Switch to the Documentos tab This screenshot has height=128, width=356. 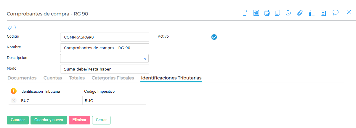(22, 78)
